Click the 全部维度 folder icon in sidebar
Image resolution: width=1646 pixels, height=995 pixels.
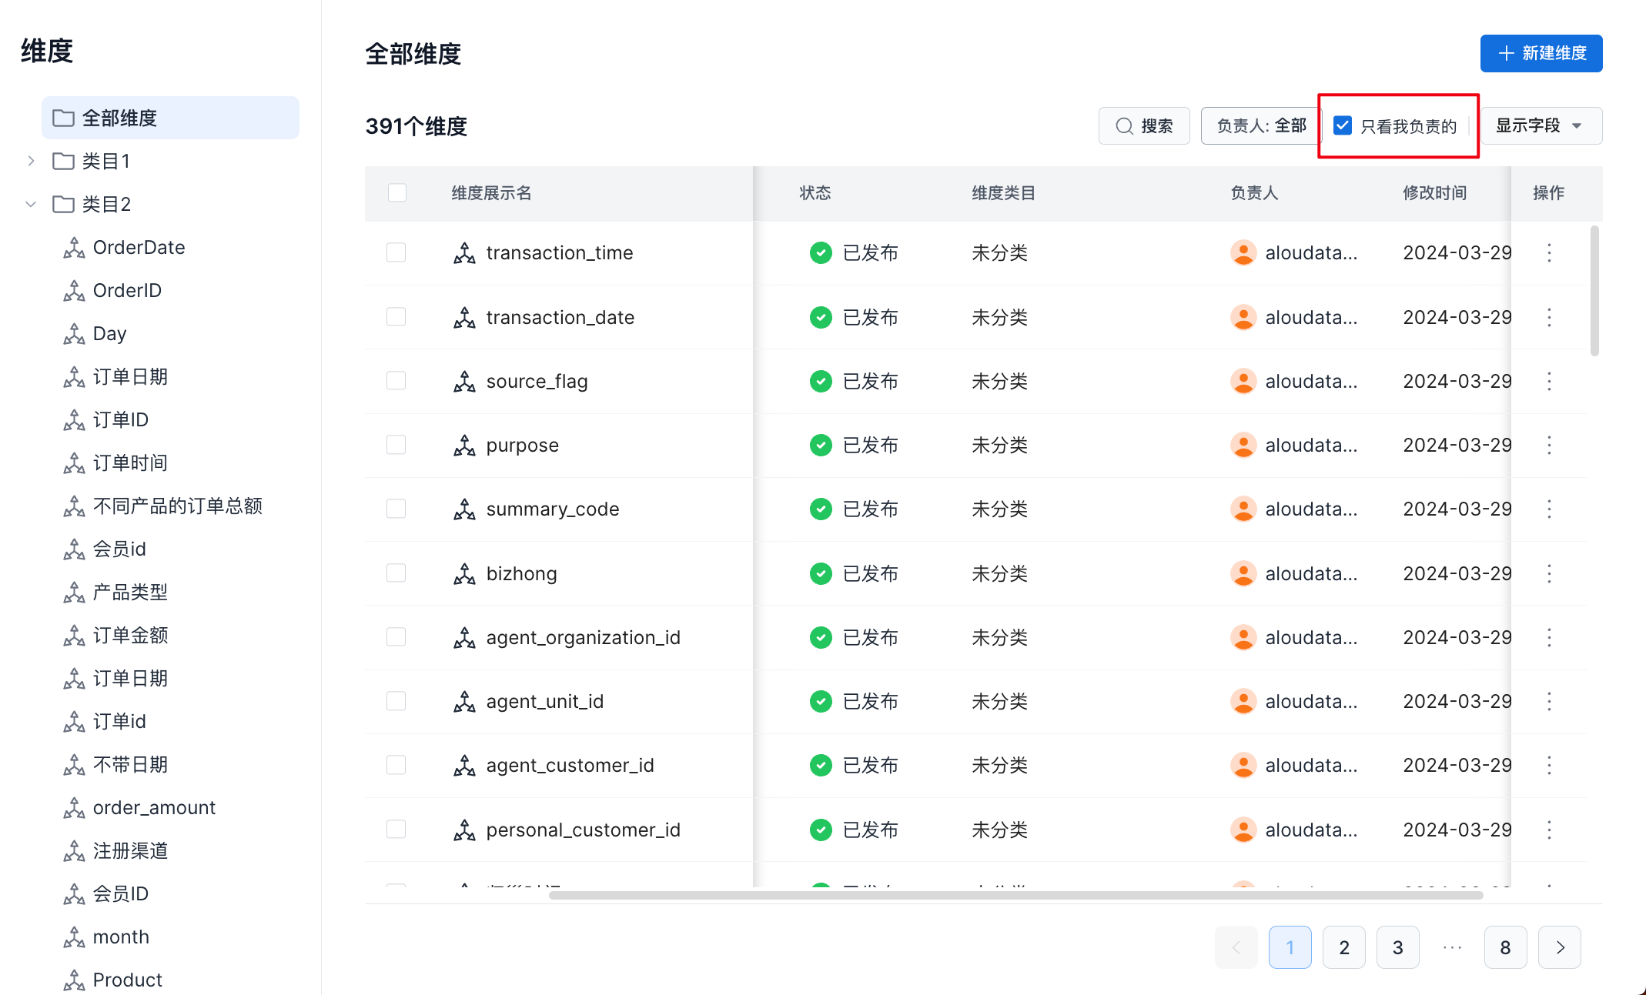[63, 119]
